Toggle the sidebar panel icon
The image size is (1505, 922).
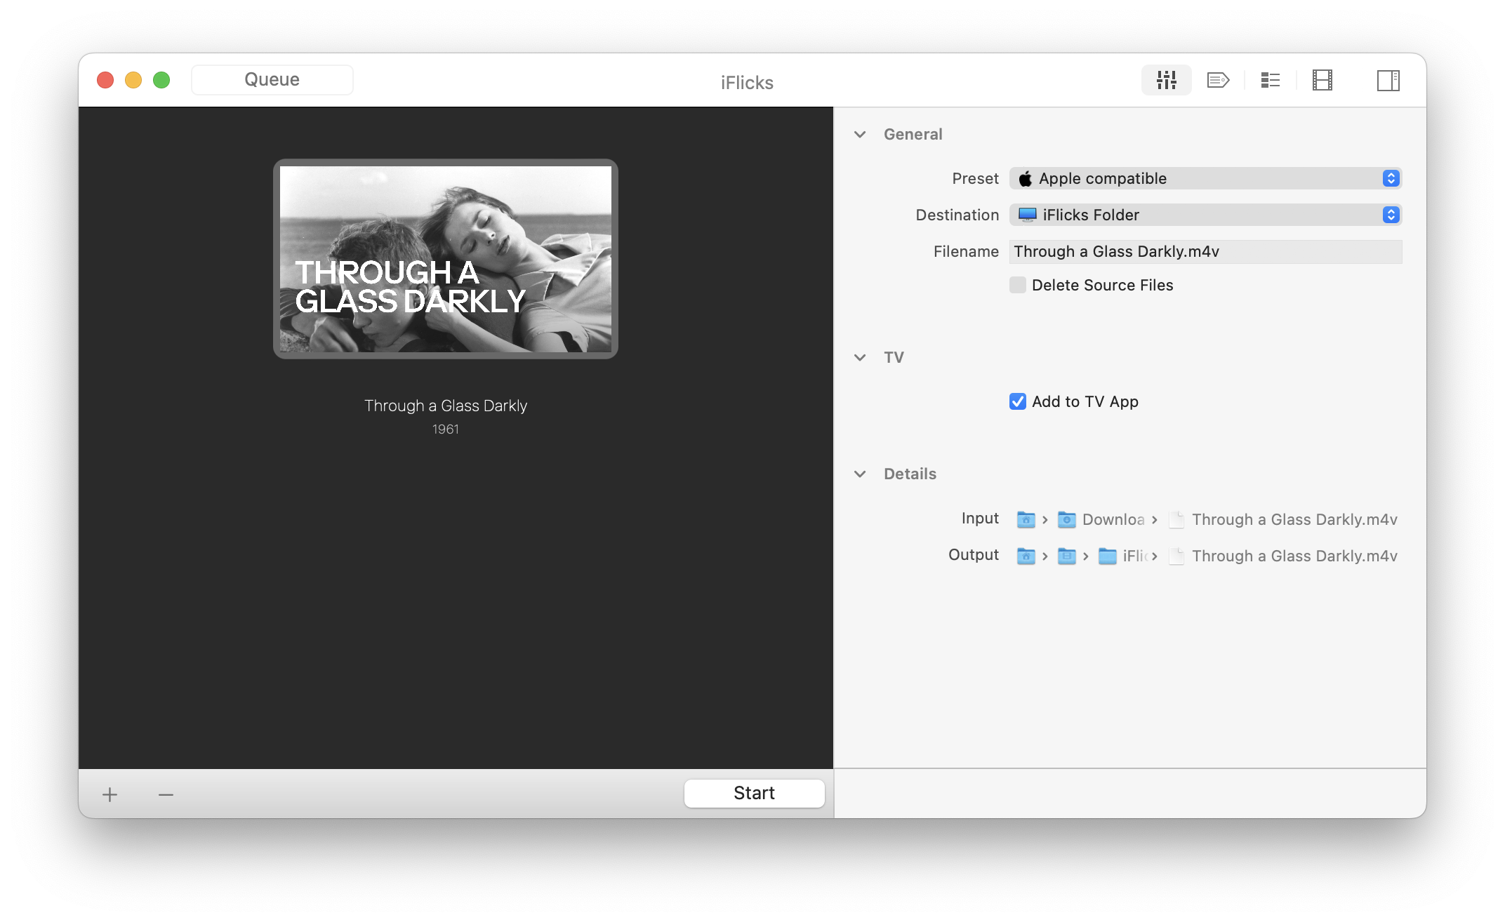pos(1388,80)
